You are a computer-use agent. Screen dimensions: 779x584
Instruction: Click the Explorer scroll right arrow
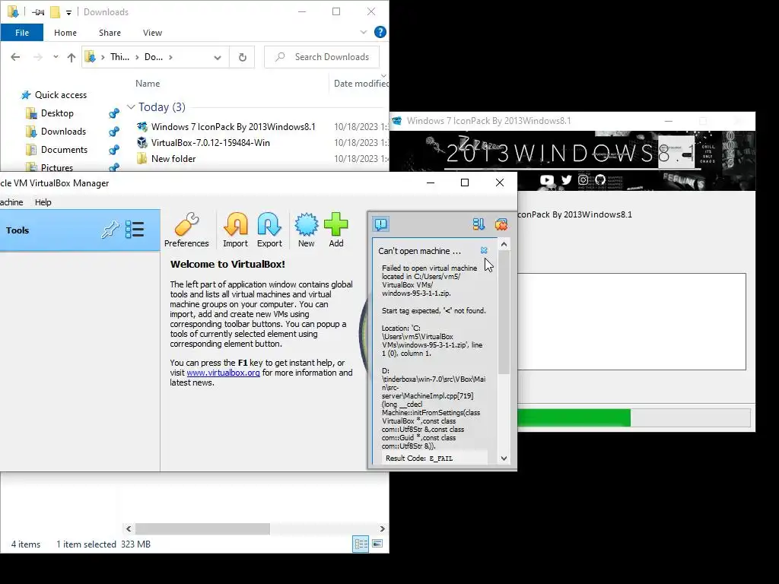pos(382,529)
